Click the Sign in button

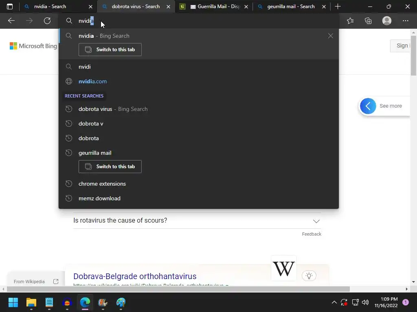pyautogui.click(x=400, y=45)
